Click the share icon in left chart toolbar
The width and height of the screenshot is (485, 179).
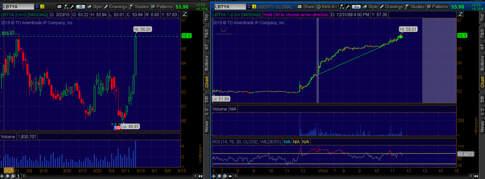[59, 7]
